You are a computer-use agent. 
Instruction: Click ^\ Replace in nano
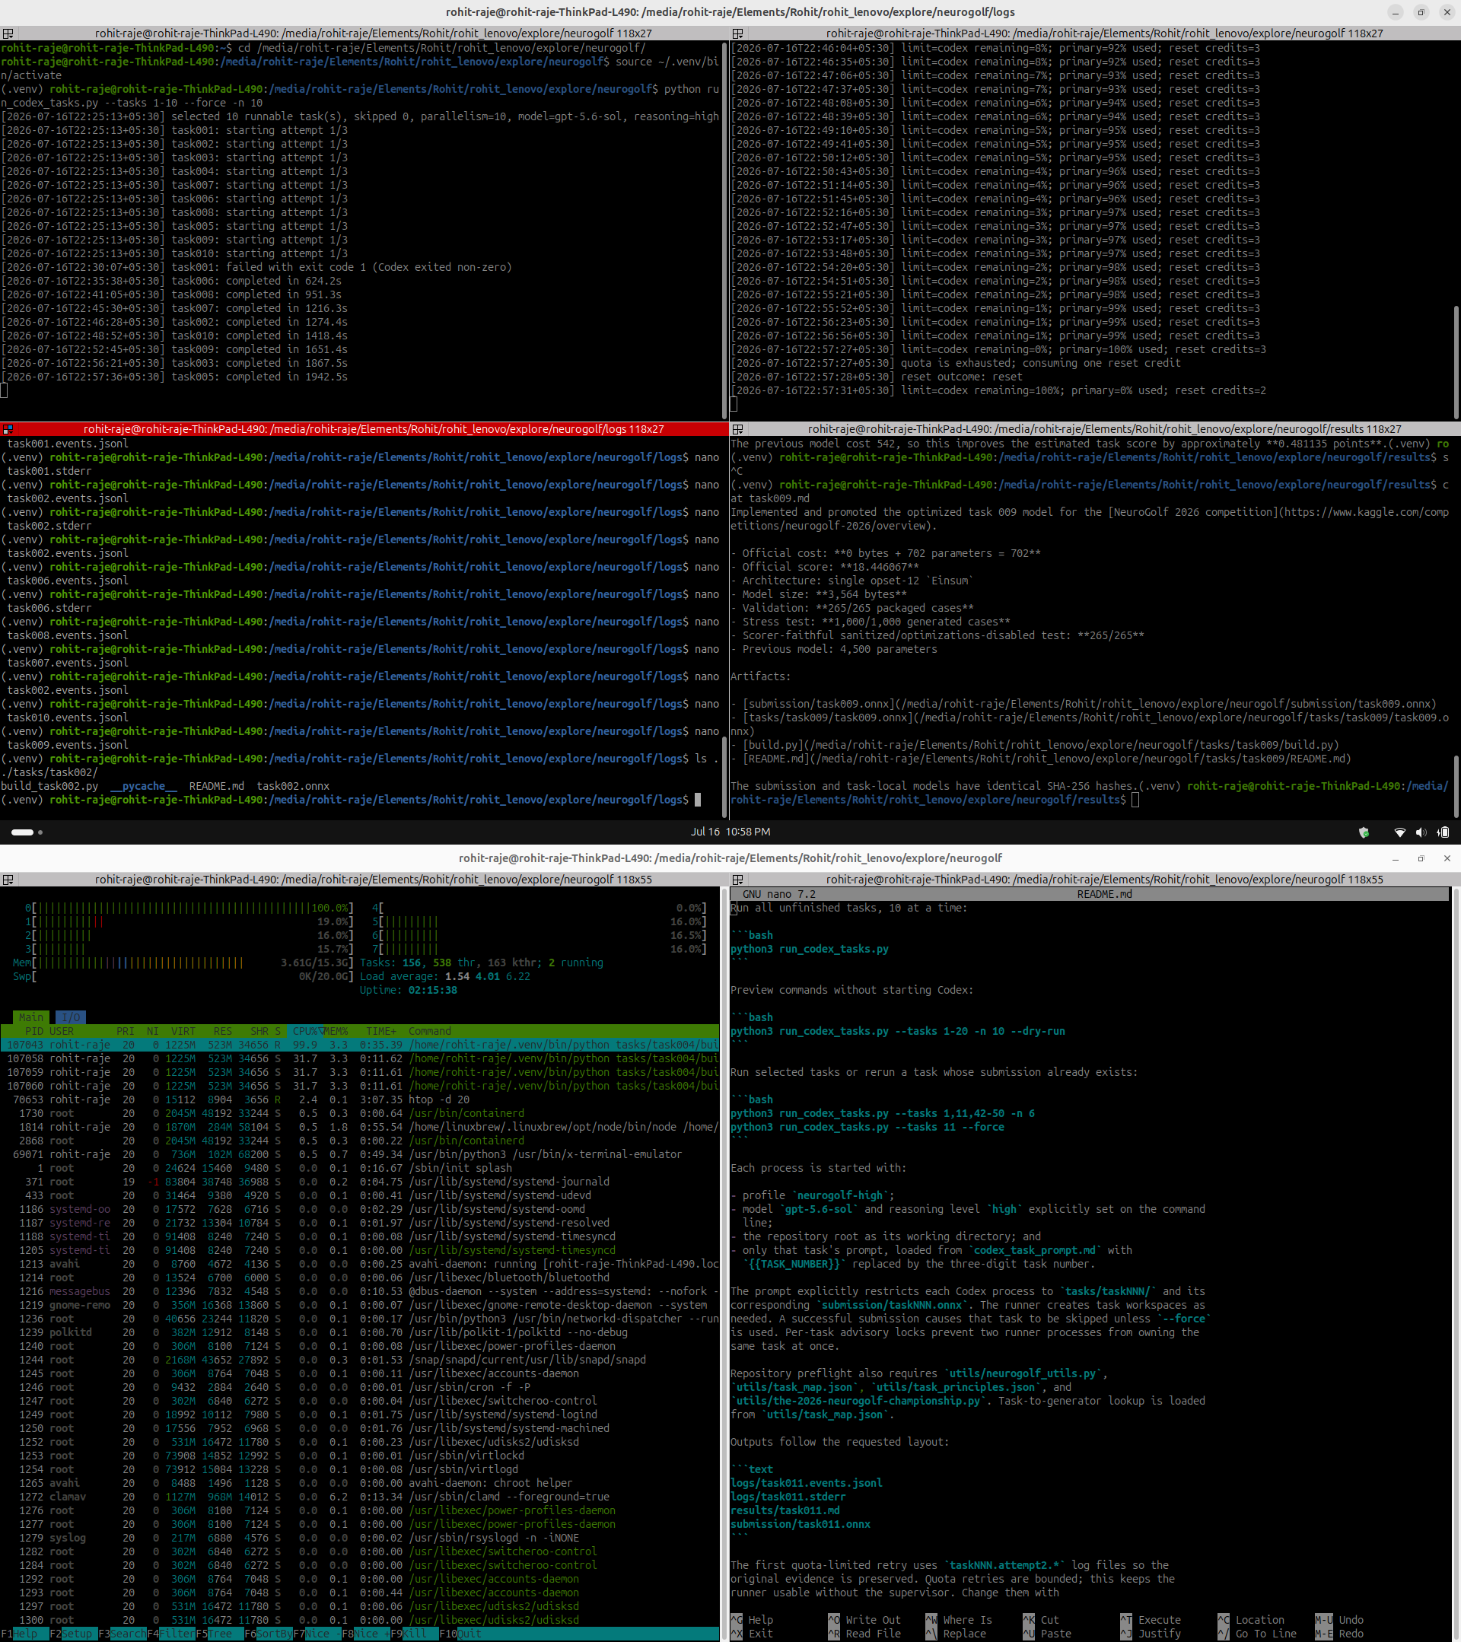point(956,1634)
